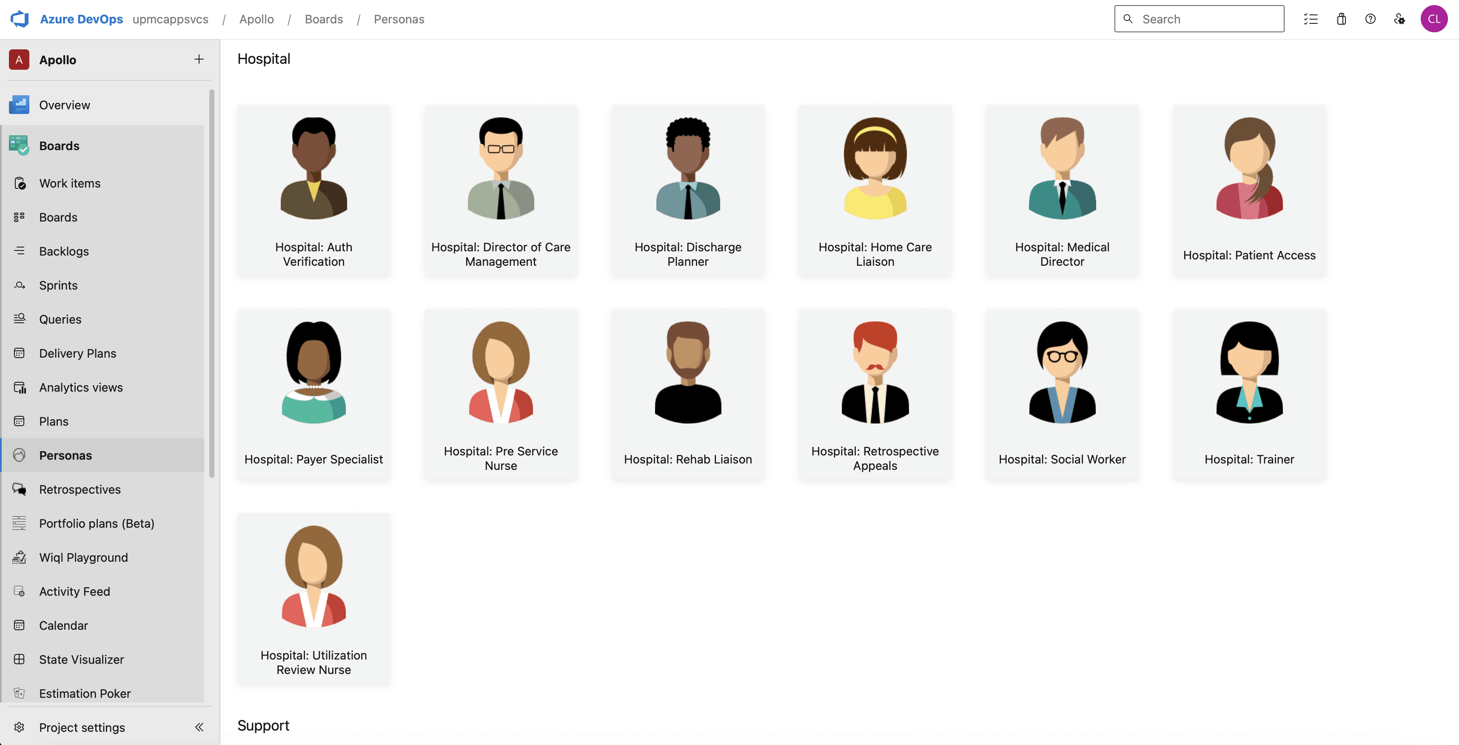The height and width of the screenshot is (745, 1459).
Task: Open the Hospital: Medical Director persona card
Action: pos(1061,190)
